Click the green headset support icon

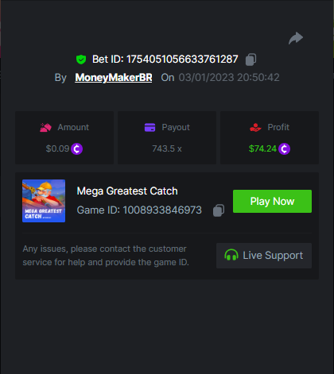tap(231, 255)
